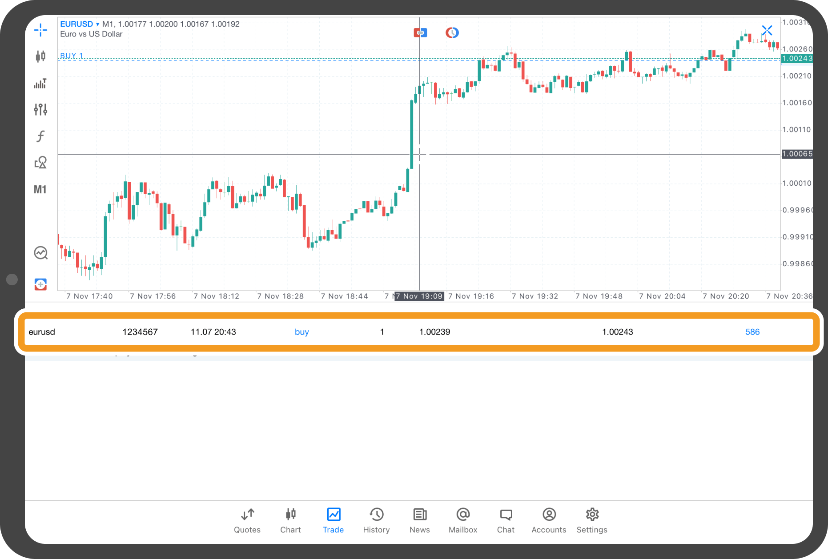
Task: Open the drawing objects shapes icon
Action: 40,163
